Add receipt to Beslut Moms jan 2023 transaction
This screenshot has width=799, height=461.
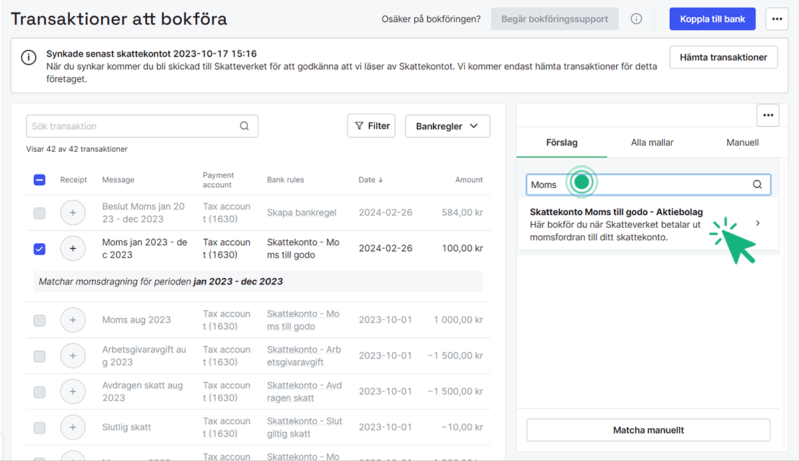73,213
